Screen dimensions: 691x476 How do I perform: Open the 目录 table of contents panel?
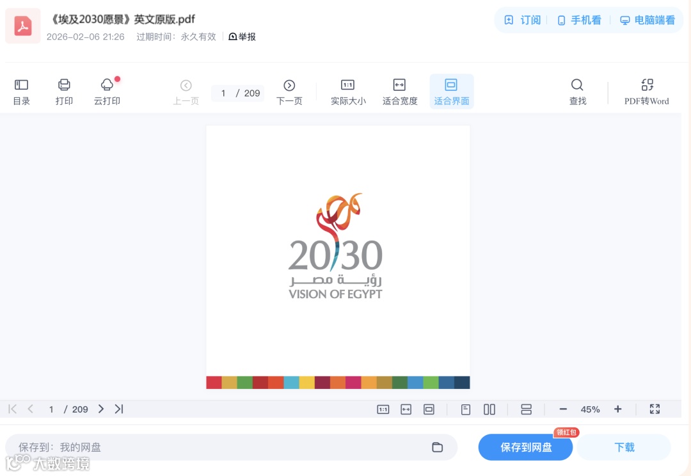(21, 91)
